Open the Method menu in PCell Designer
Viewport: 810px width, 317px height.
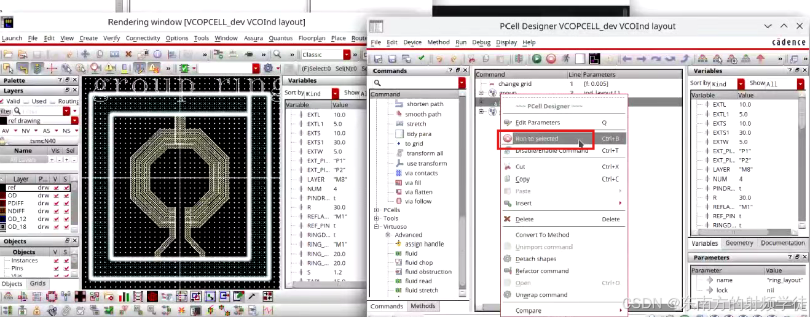[439, 42]
